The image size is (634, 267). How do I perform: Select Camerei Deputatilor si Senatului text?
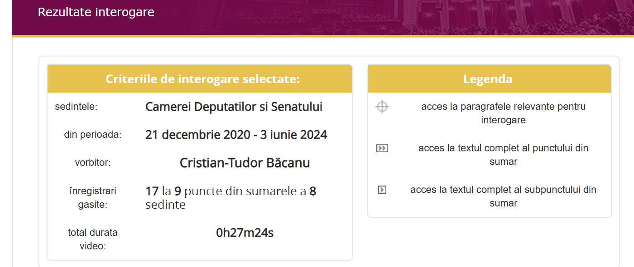(234, 107)
